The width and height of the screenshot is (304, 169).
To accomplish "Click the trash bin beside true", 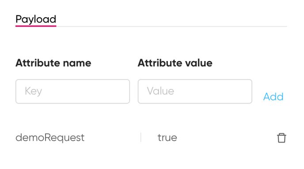I will [281, 138].
